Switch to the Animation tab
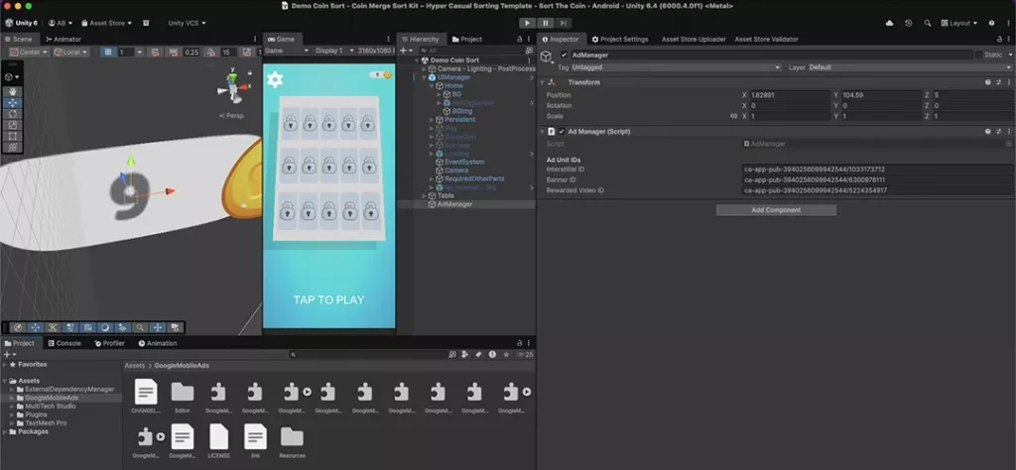The width and height of the screenshot is (1016, 470). 158,343
